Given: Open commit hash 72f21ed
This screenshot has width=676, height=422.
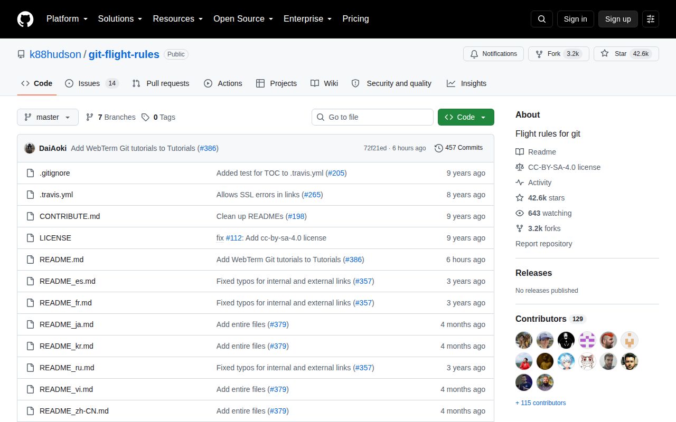Looking at the screenshot, I should (x=375, y=148).
